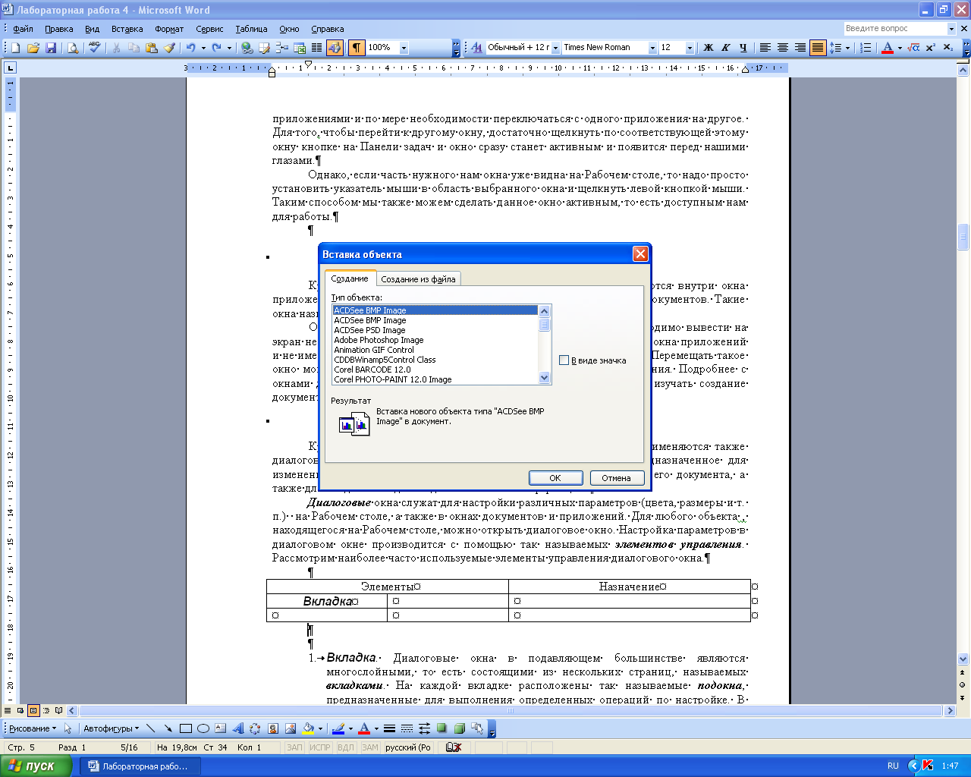The height and width of the screenshot is (777, 971).
Task: Click the Format Painter brush icon
Action: click(169, 48)
